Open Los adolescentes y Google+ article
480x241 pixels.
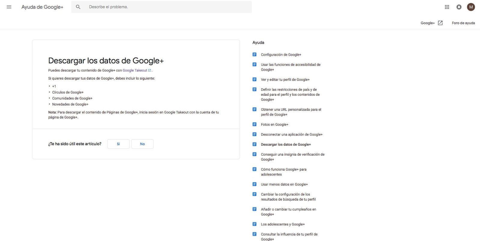(x=283, y=224)
